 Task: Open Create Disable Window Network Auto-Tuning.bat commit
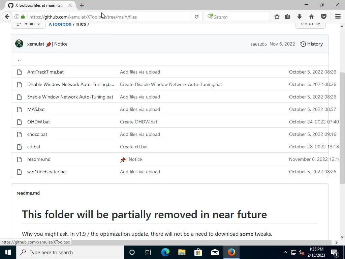click(171, 84)
